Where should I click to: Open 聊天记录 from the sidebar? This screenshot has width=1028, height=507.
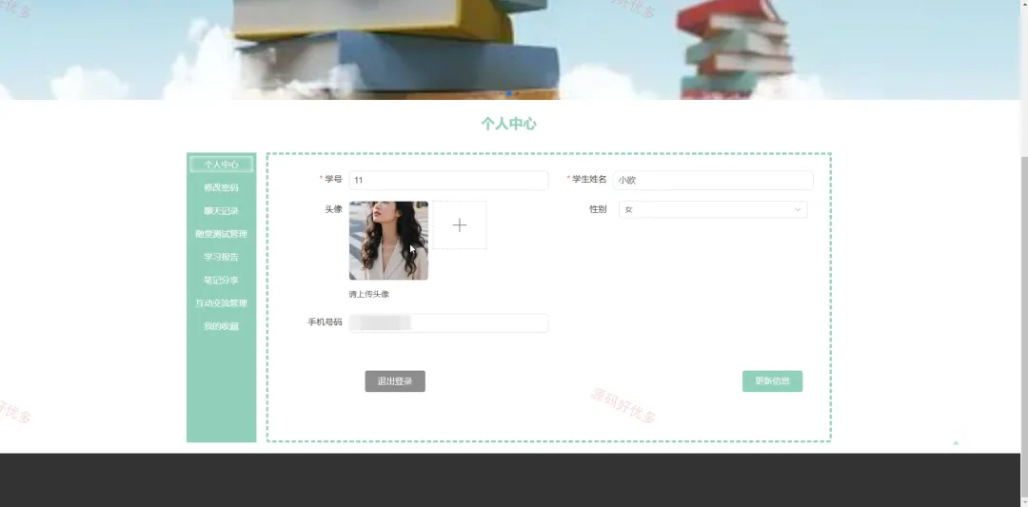(x=221, y=211)
